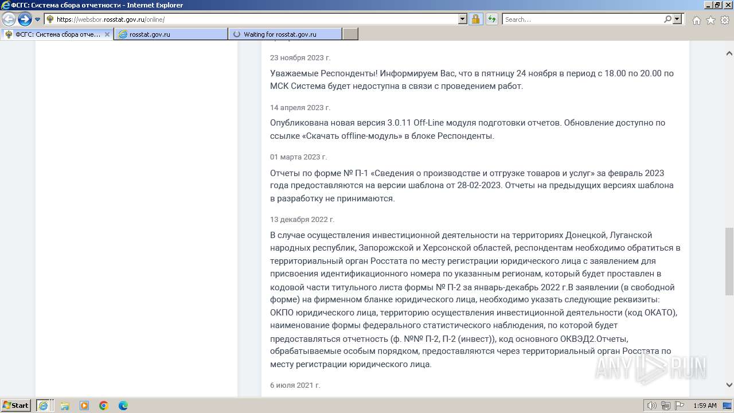Expand the address bar autocomplete dropdown

click(463, 20)
